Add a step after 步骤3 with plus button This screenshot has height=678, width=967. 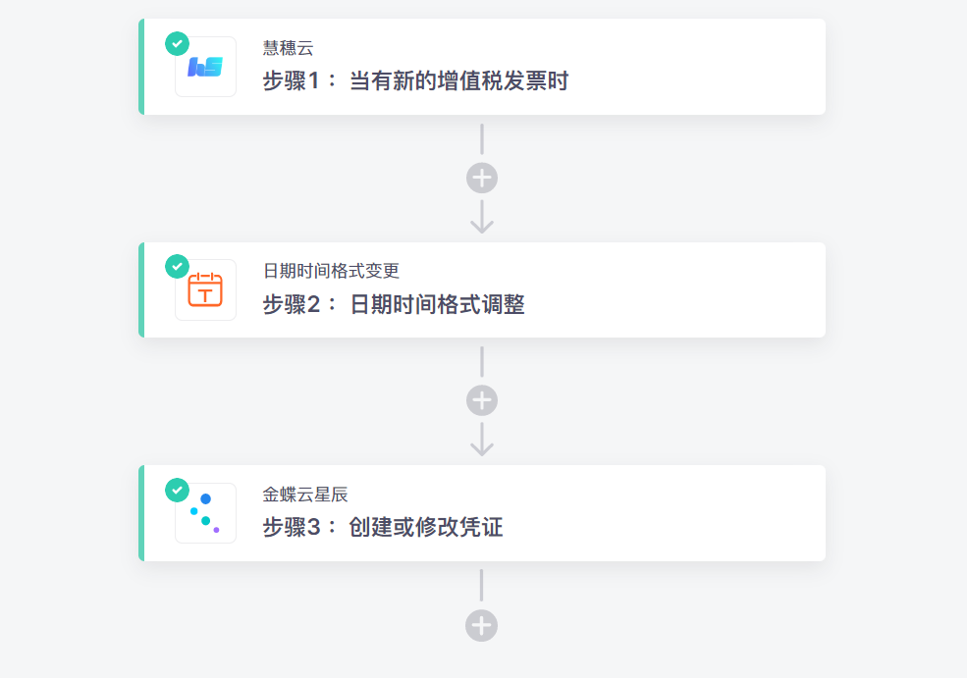coord(482,626)
